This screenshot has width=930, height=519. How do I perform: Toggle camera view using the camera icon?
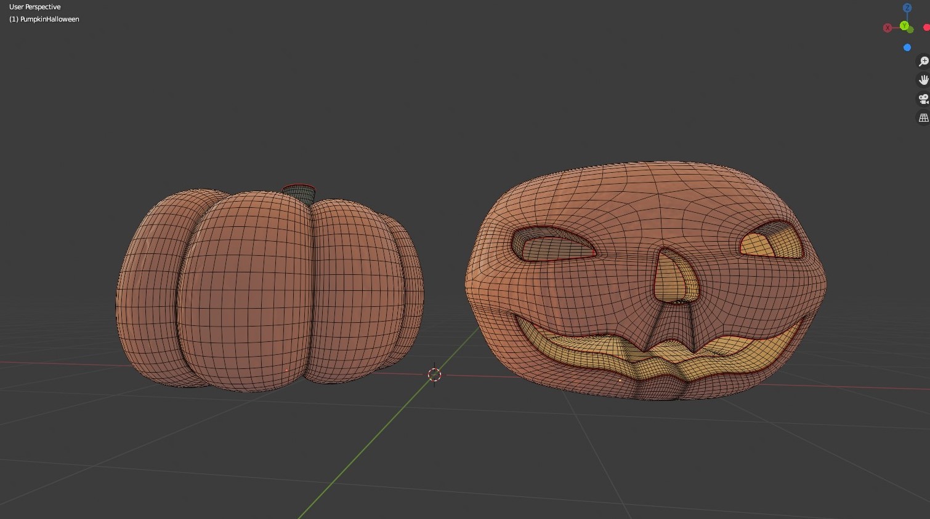pyautogui.click(x=924, y=98)
